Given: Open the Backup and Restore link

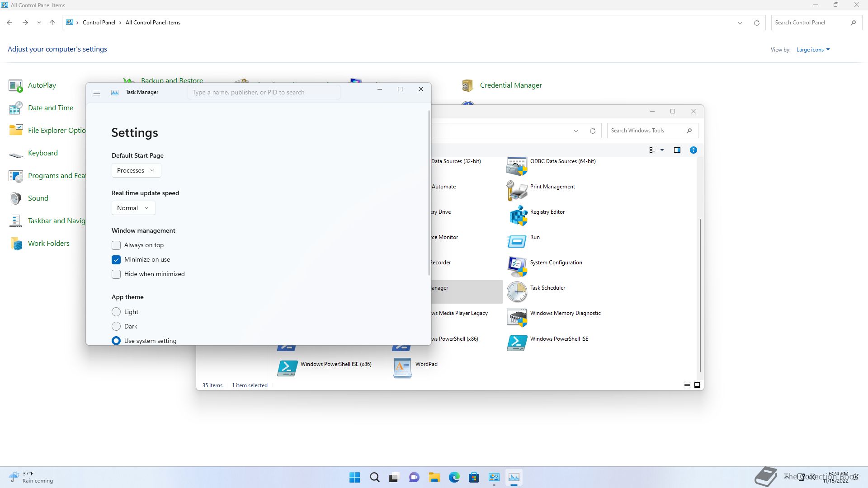Looking at the screenshot, I should (x=172, y=80).
